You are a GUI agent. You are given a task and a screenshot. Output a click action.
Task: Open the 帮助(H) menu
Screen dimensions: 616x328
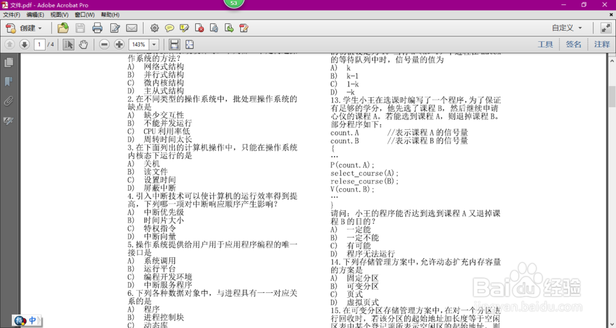pyautogui.click(x=110, y=15)
